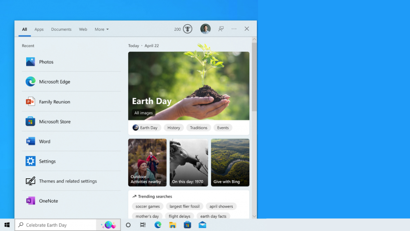410x231 pixels.
Task: Click the All images button
Action: point(143,113)
